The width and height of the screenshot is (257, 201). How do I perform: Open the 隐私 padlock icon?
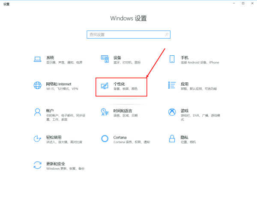[172, 138]
